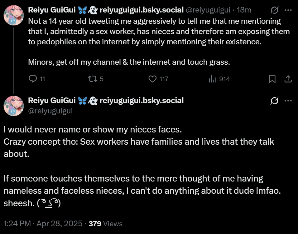
Task: Repost the top post with 5 reposts
Action: [93, 79]
